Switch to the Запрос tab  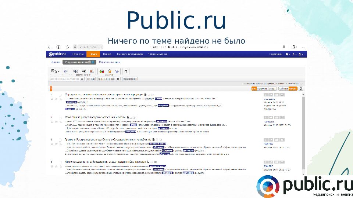coord(56,62)
